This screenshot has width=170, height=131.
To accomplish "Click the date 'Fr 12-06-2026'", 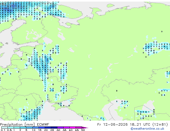I will click(112, 125).
